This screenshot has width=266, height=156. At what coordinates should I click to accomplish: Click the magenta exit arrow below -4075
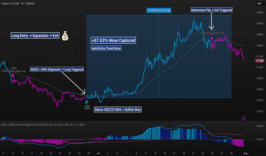click(x=212, y=39)
